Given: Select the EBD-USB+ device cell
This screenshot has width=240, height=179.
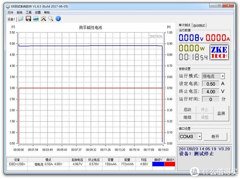Looking at the screenshot, I should click(x=17, y=164).
